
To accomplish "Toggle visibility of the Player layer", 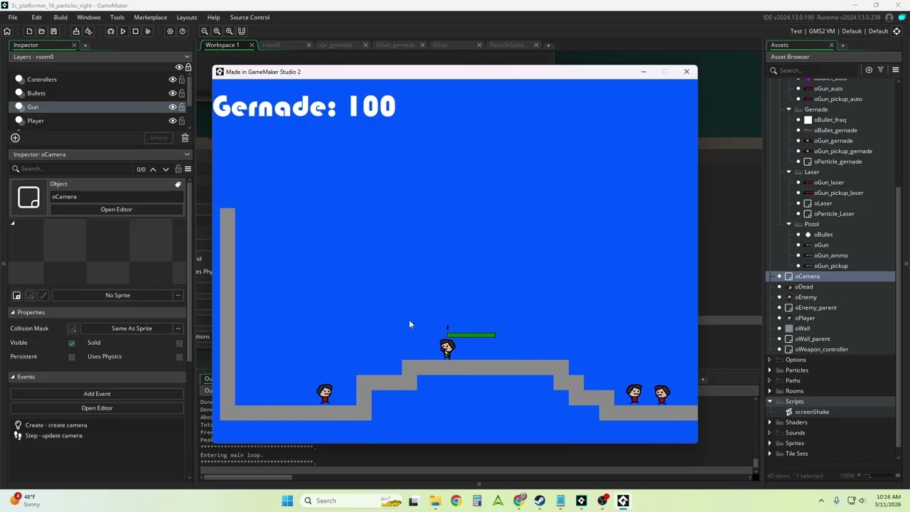I will pyautogui.click(x=172, y=121).
